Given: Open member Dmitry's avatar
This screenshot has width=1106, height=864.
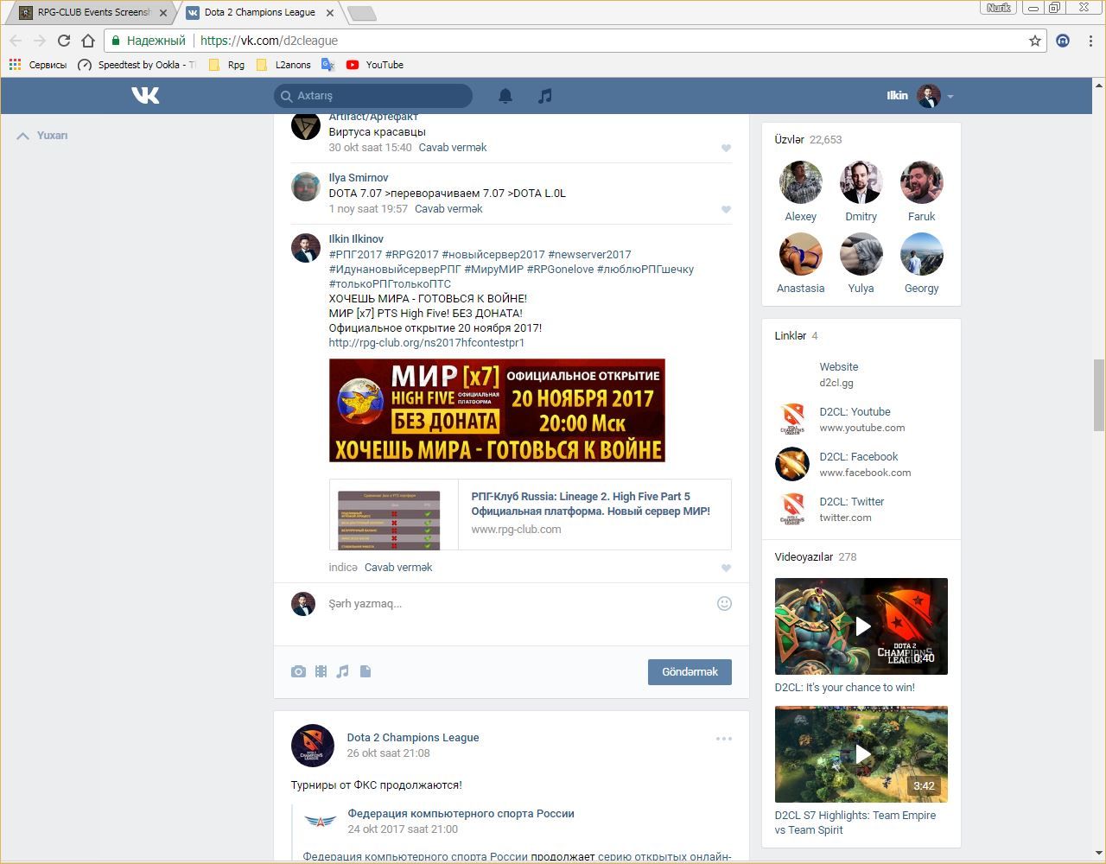Looking at the screenshot, I should point(861,182).
